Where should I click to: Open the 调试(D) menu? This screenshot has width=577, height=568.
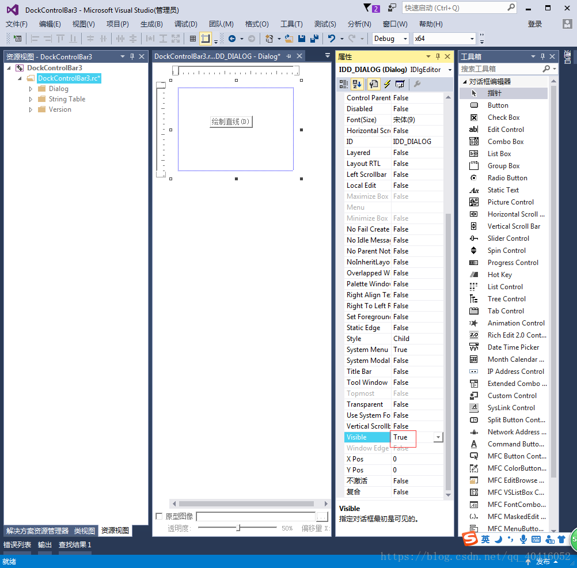tap(186, 24)
